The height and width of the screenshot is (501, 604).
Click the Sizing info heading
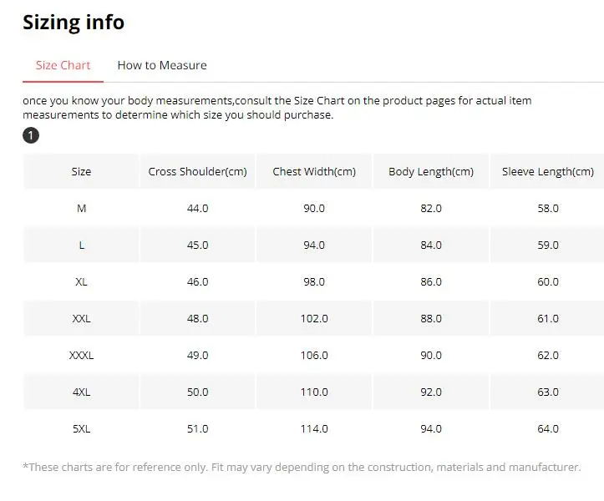(x=74, y=23)
